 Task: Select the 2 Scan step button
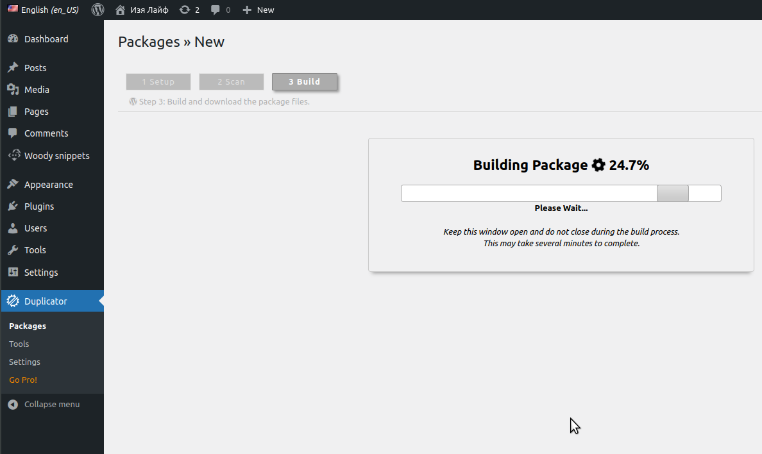232,81
